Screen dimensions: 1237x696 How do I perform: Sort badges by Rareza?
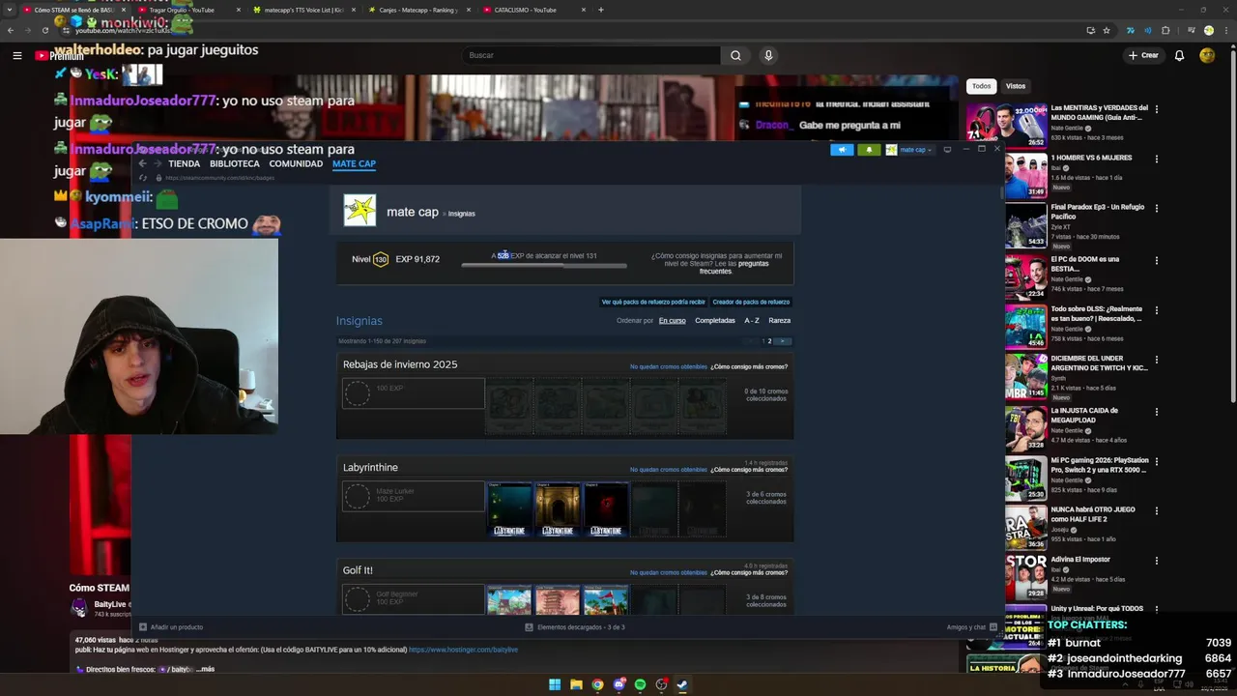(x=780, y=320)
